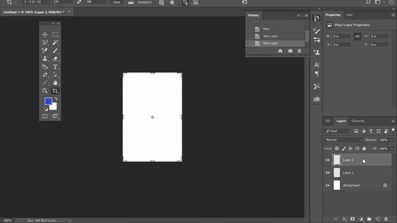Screen dimensions: 397x223
Task: Add layer style fx icon
Action: tap(344, 219)
